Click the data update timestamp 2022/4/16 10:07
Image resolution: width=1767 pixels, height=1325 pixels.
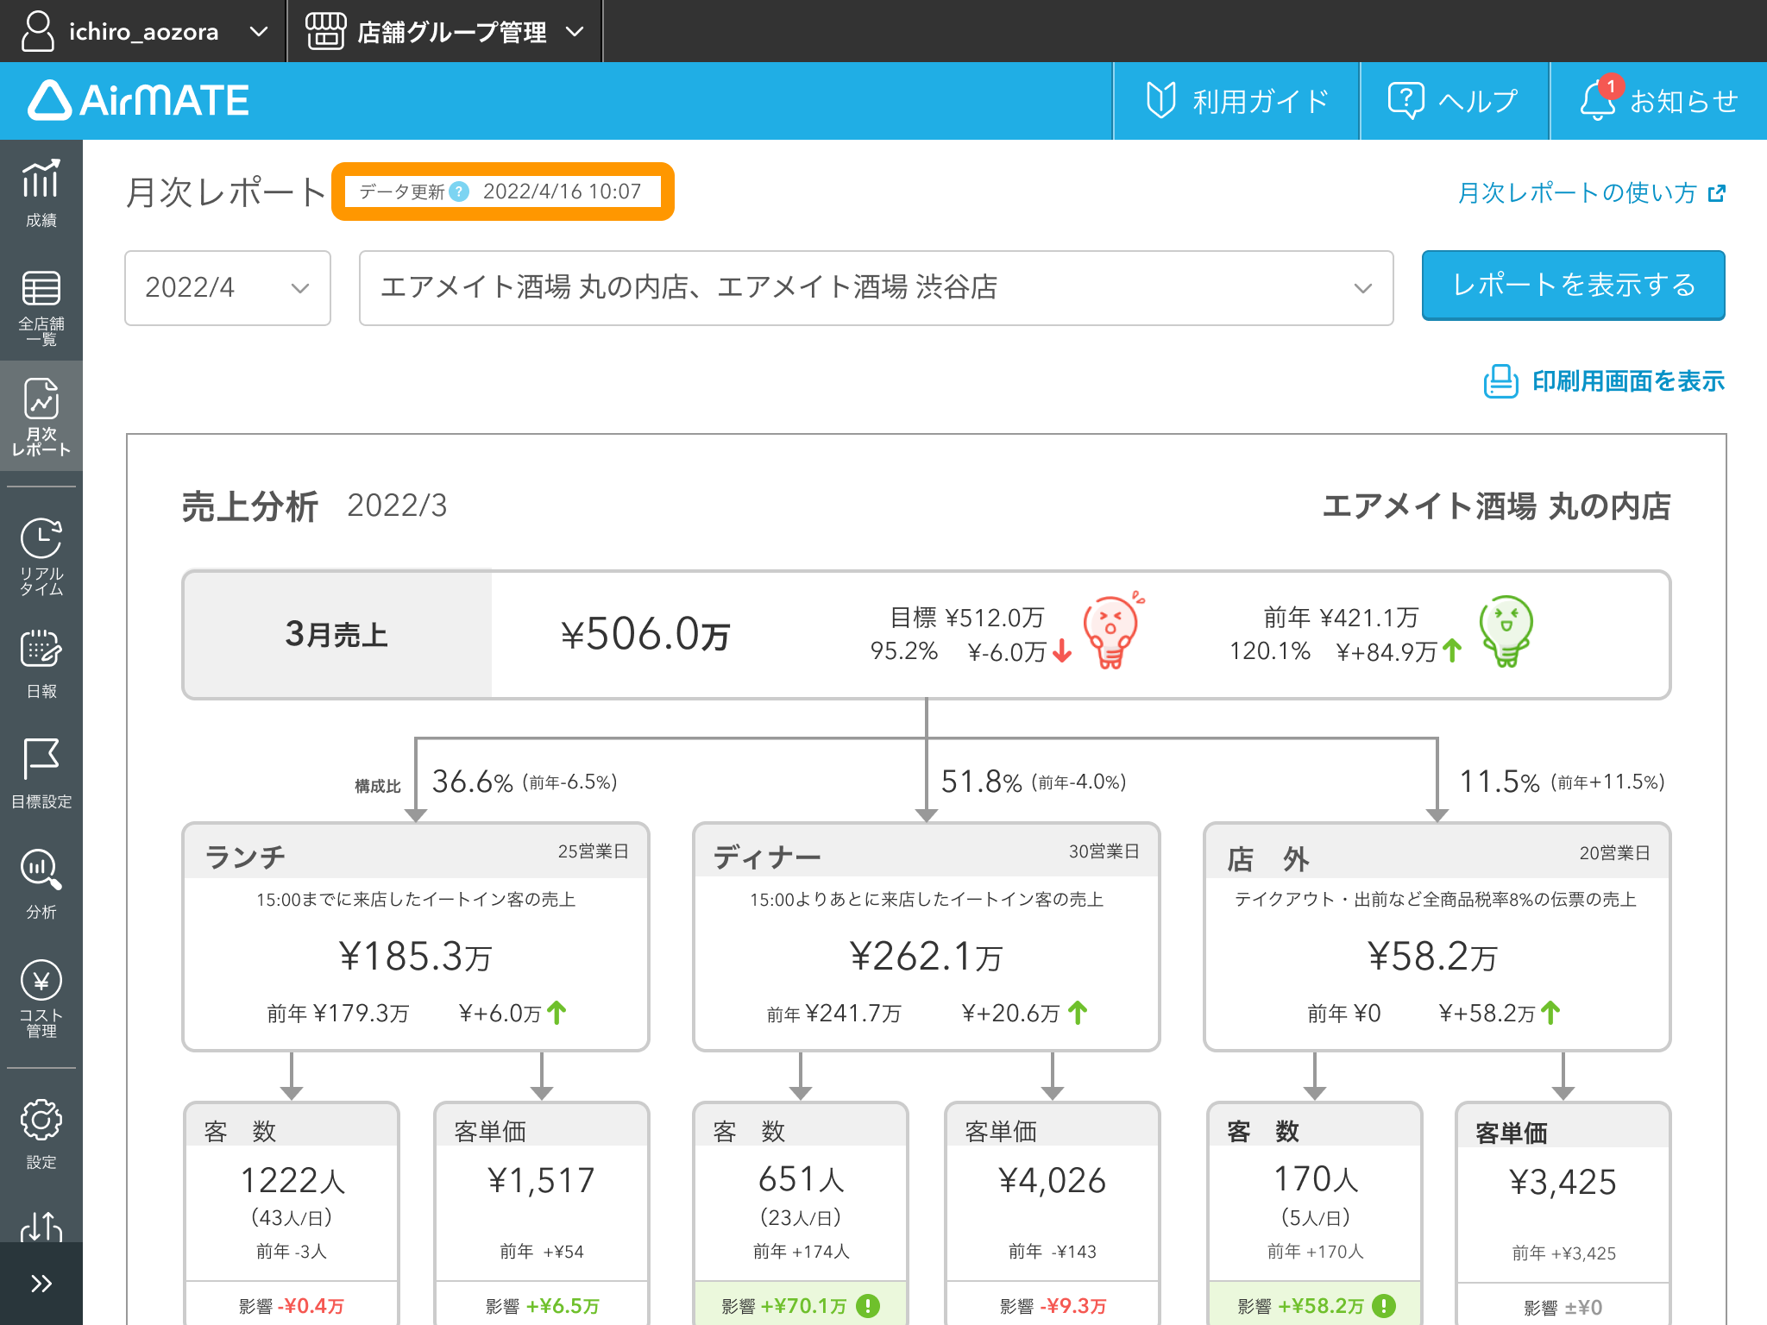click(x=562, y=192)
